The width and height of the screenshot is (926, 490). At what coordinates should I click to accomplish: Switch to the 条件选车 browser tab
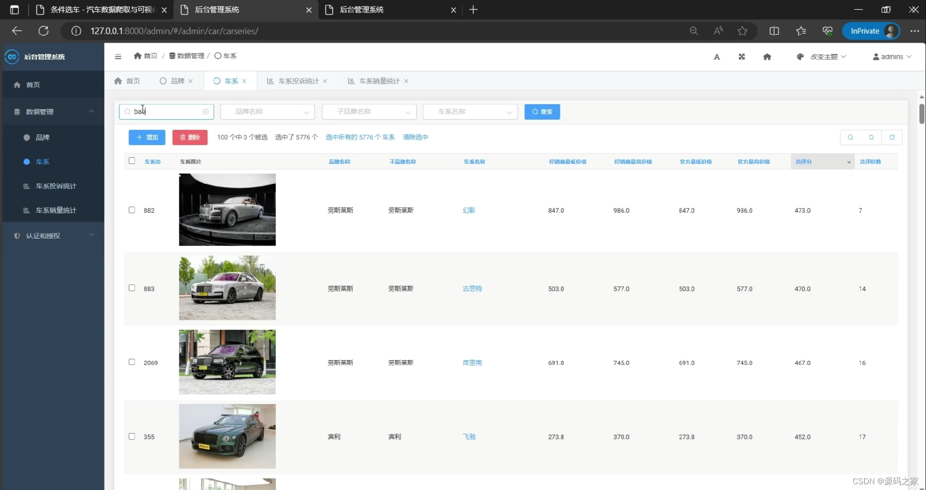pos(101,10)
